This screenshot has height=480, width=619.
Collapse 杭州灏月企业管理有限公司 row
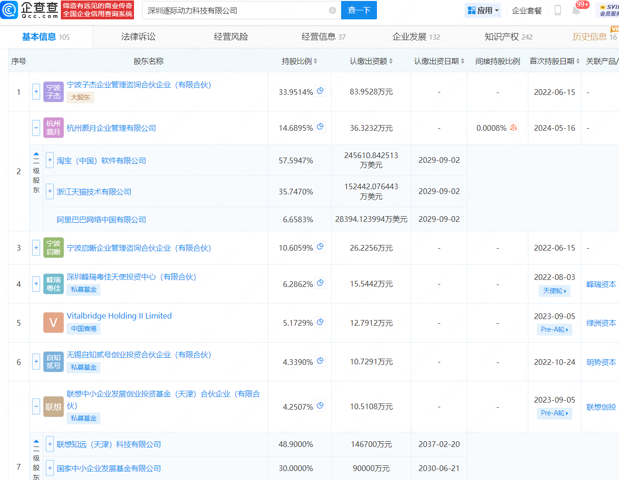tap(36, 127)
